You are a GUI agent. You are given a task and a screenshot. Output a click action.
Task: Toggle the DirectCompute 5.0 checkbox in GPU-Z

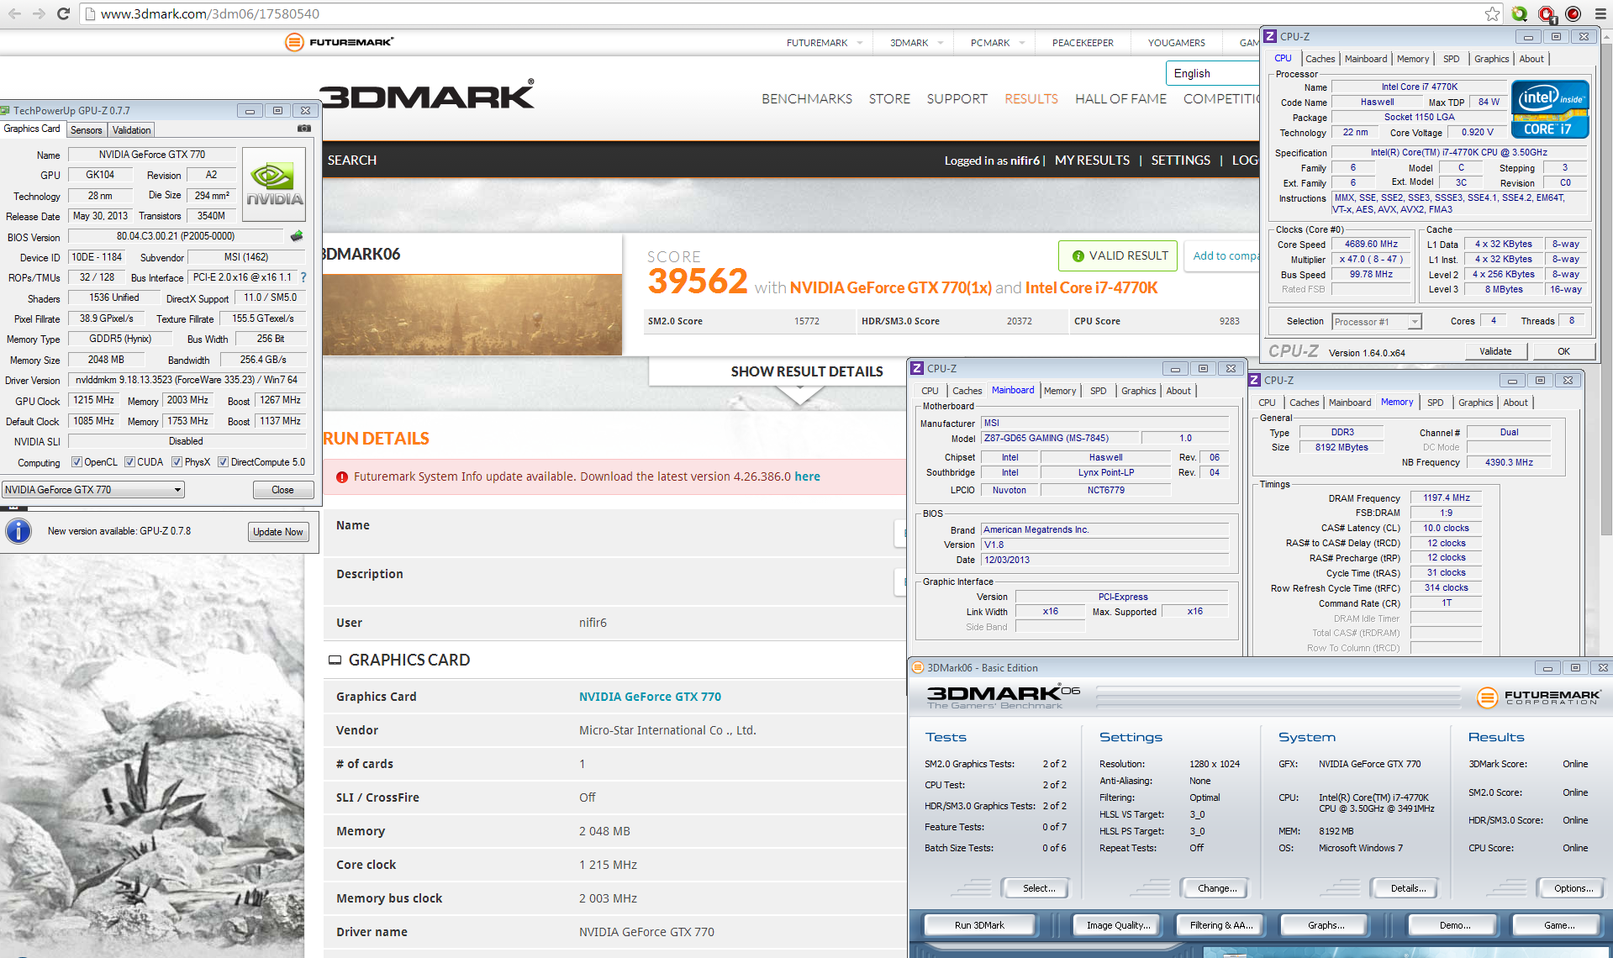tap(223, 462)
